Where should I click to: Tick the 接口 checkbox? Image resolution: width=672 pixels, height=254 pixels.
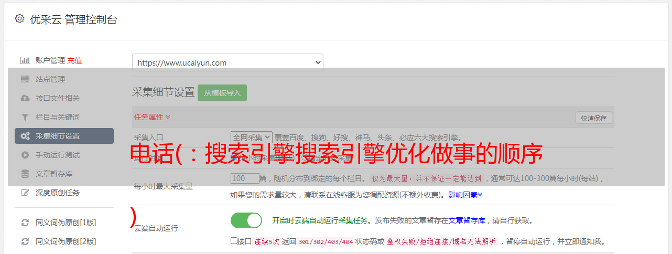pyautogui.click(x=234, y=241)
